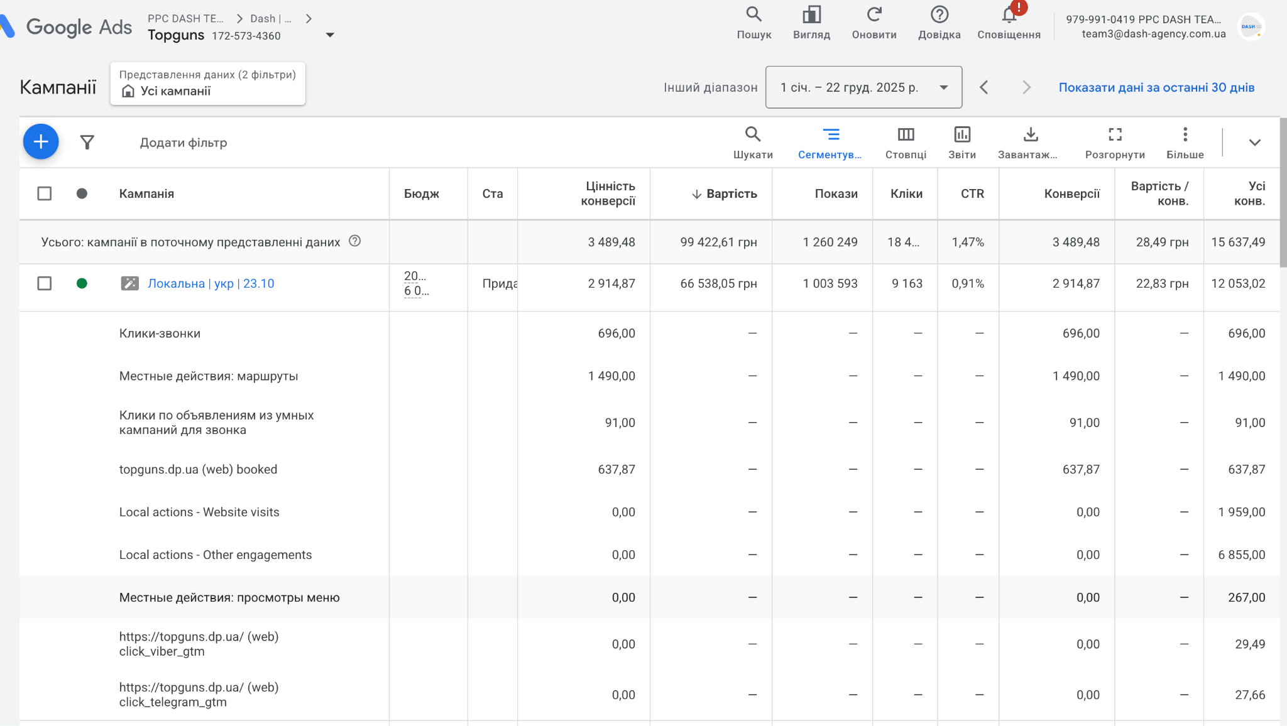Expand the account switcher arrow near Topguns
The image size is (1287, 726).
tap(330, 35)
